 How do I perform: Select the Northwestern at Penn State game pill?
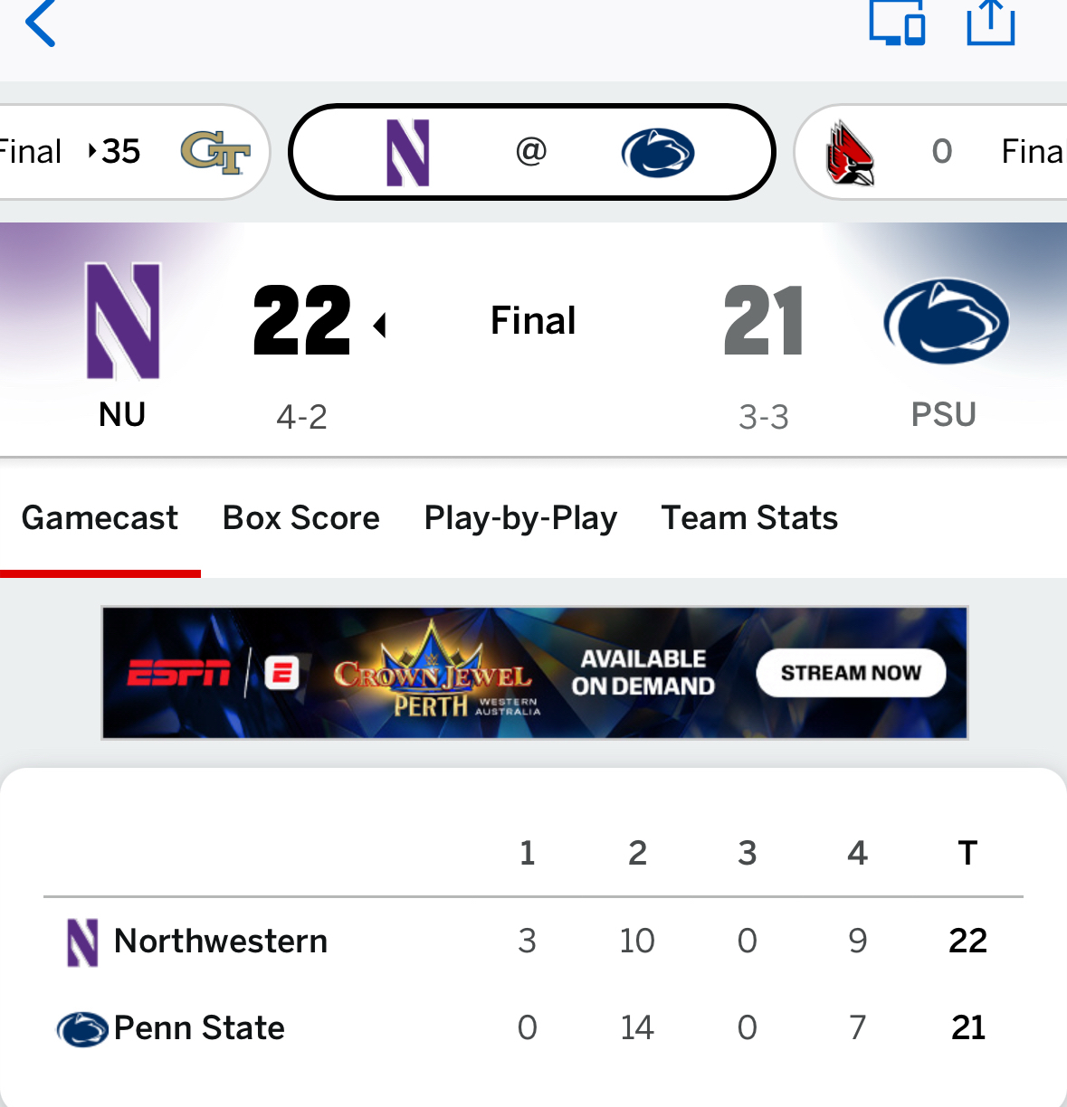[x=531, y=152]
